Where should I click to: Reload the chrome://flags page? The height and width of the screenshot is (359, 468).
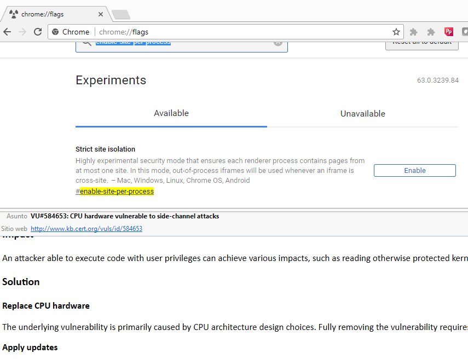[38, 32]
